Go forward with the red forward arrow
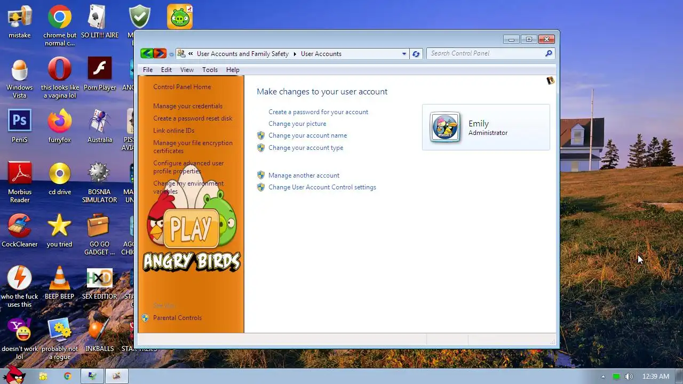The width and height of the screenshot is (683, 384). click(x=160, y=53)
